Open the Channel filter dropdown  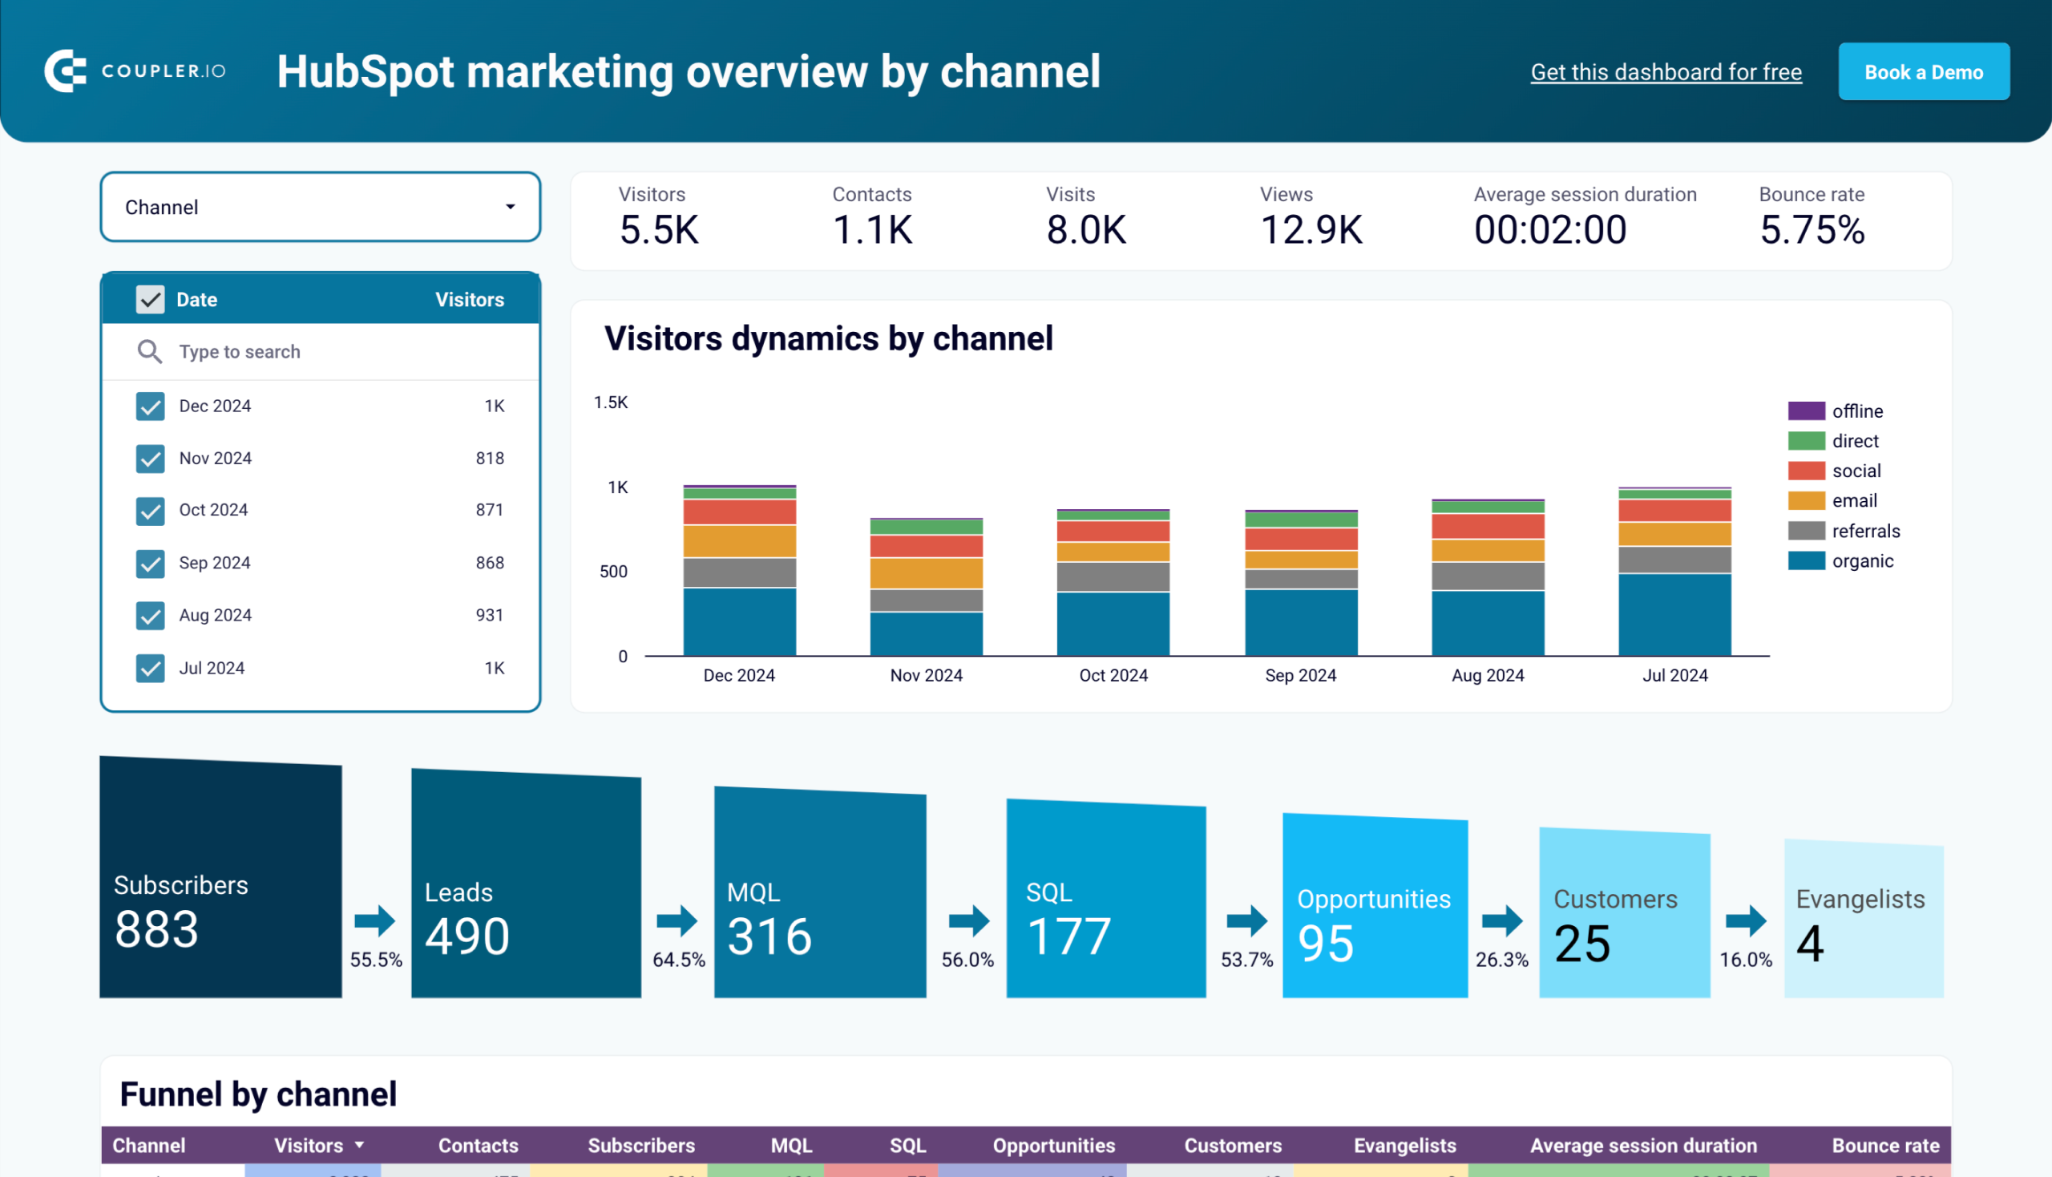click(320, 207)
